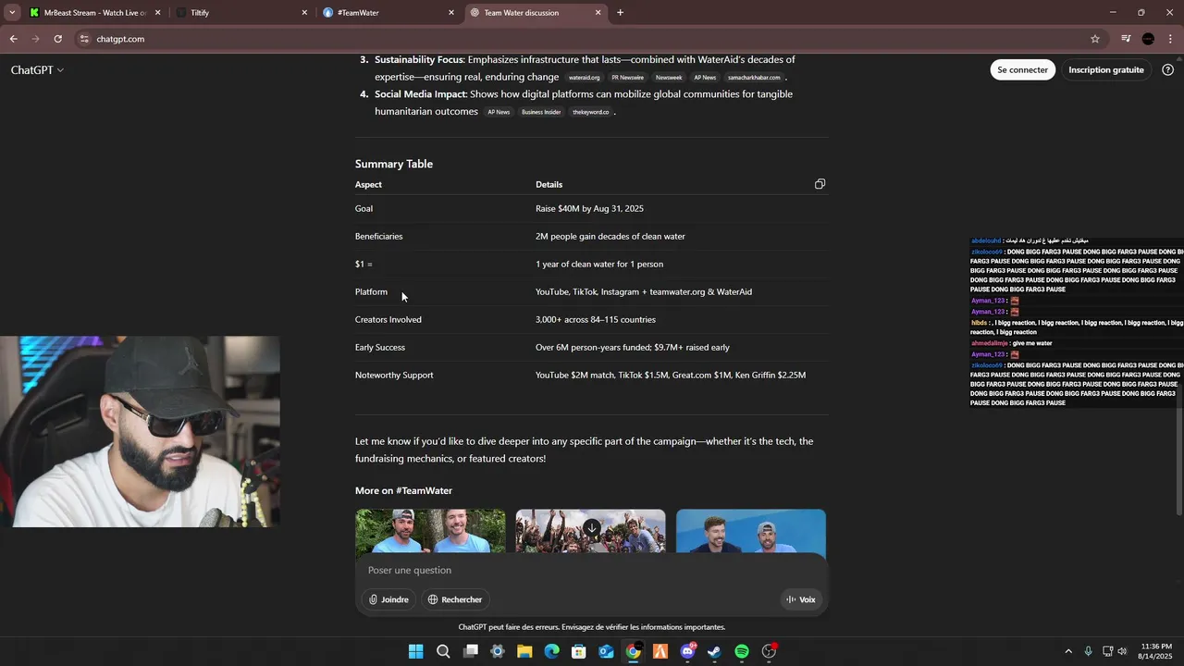Switch to the Tiltify tab
The image size is (1184, 666).
(242, 13)
